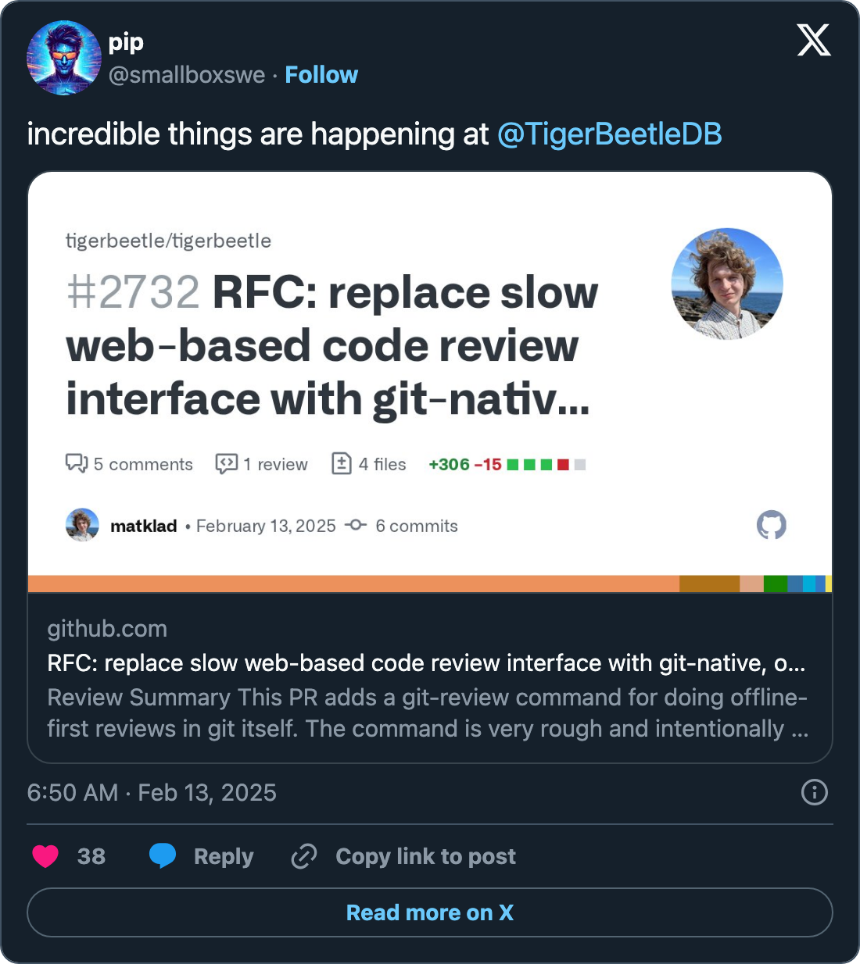Open the @smallboxswe handle
Viewport: 860px width, 964px height.
tap(187, 75)
